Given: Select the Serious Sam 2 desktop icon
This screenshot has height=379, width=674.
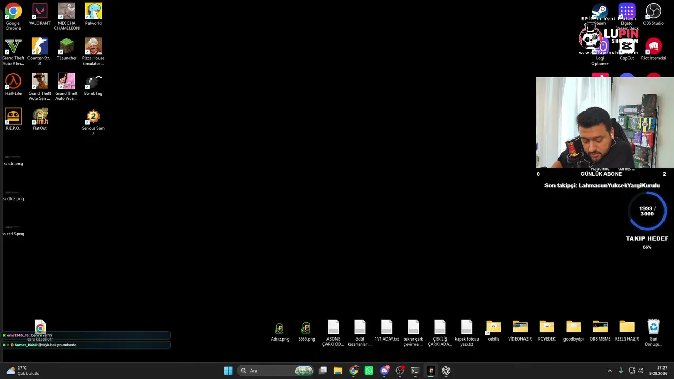Looking at the screenshot, I should (x=93, y=122).
